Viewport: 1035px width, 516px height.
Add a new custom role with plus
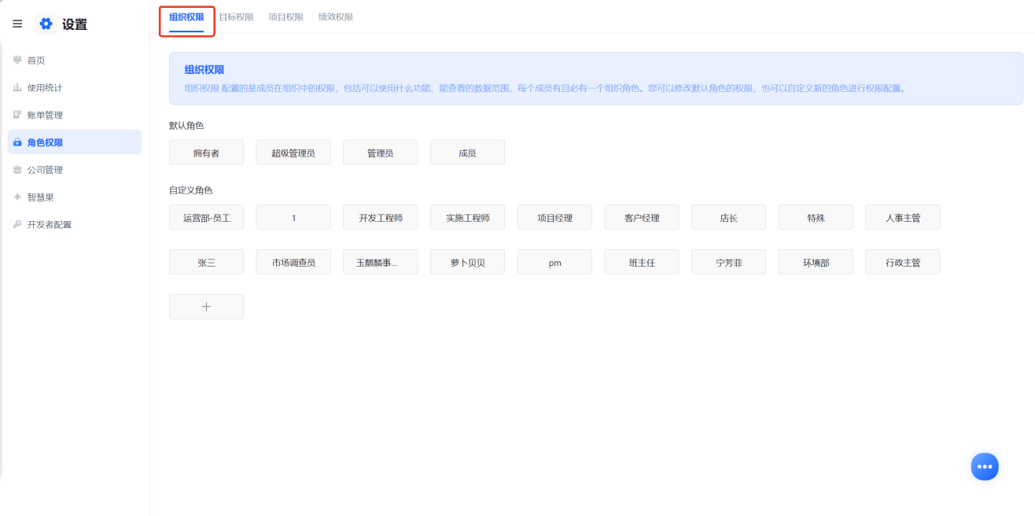click(206, 307)
